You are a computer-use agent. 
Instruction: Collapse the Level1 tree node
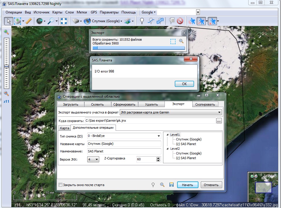168,135
